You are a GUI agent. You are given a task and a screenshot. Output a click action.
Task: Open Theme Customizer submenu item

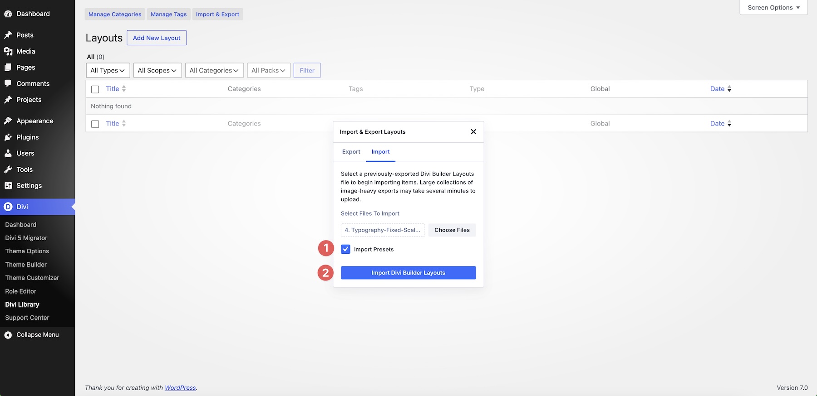[32, 278]
